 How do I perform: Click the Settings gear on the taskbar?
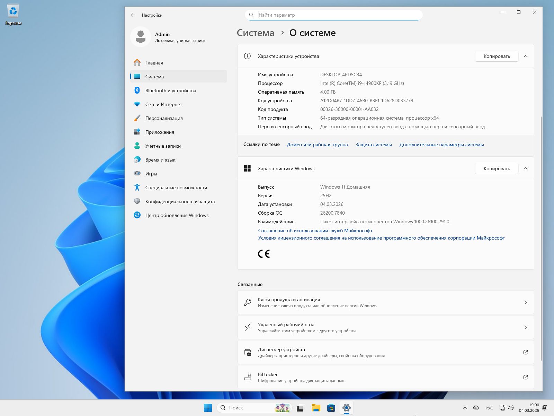click(x=346, y=408)
